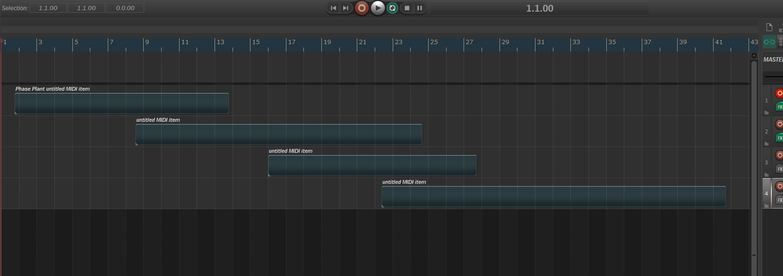Click the vertical scrollbar up arrow

(754, 55)
